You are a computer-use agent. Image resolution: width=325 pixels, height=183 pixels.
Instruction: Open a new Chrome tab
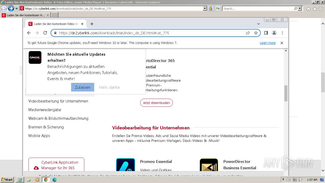92,24
